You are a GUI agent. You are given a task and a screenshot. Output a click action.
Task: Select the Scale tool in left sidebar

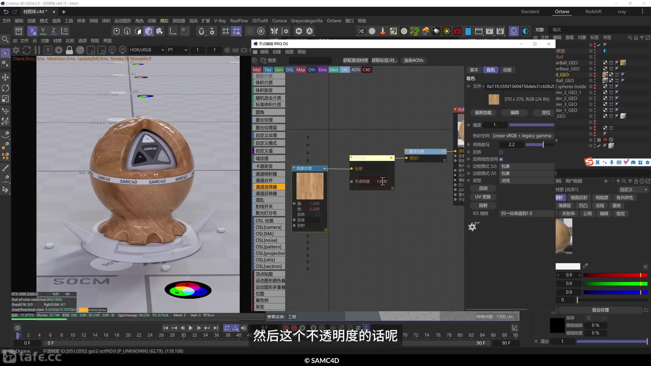(x=5, y=99)
